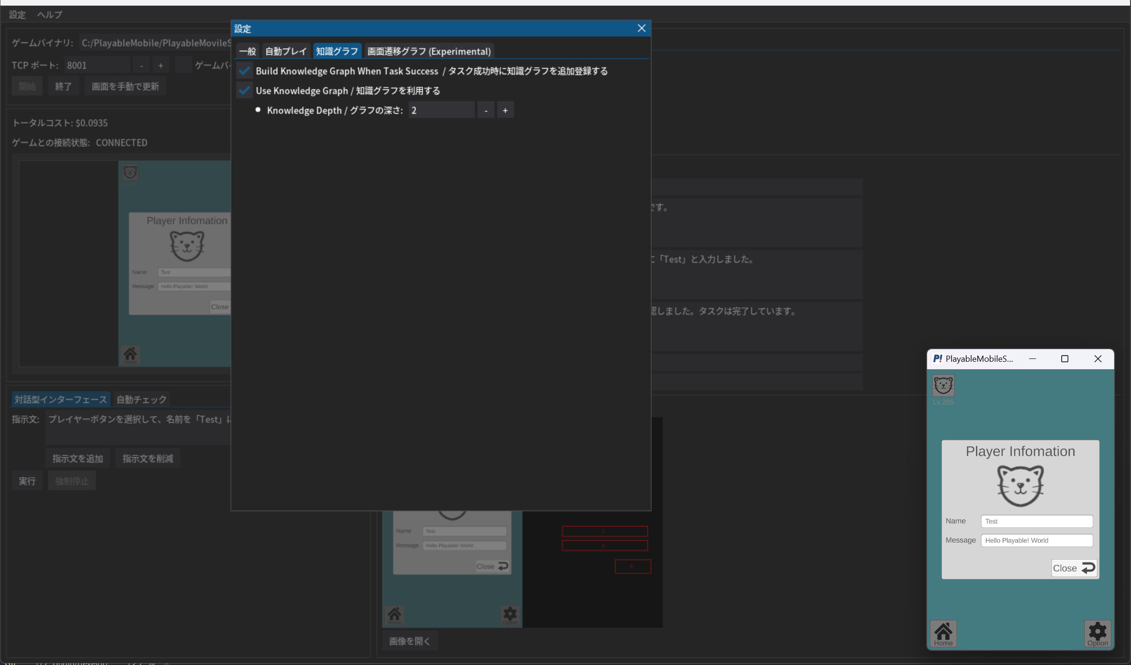Increase Knowledge Depth with plus button
The image size is (1131, 665).
505,110
